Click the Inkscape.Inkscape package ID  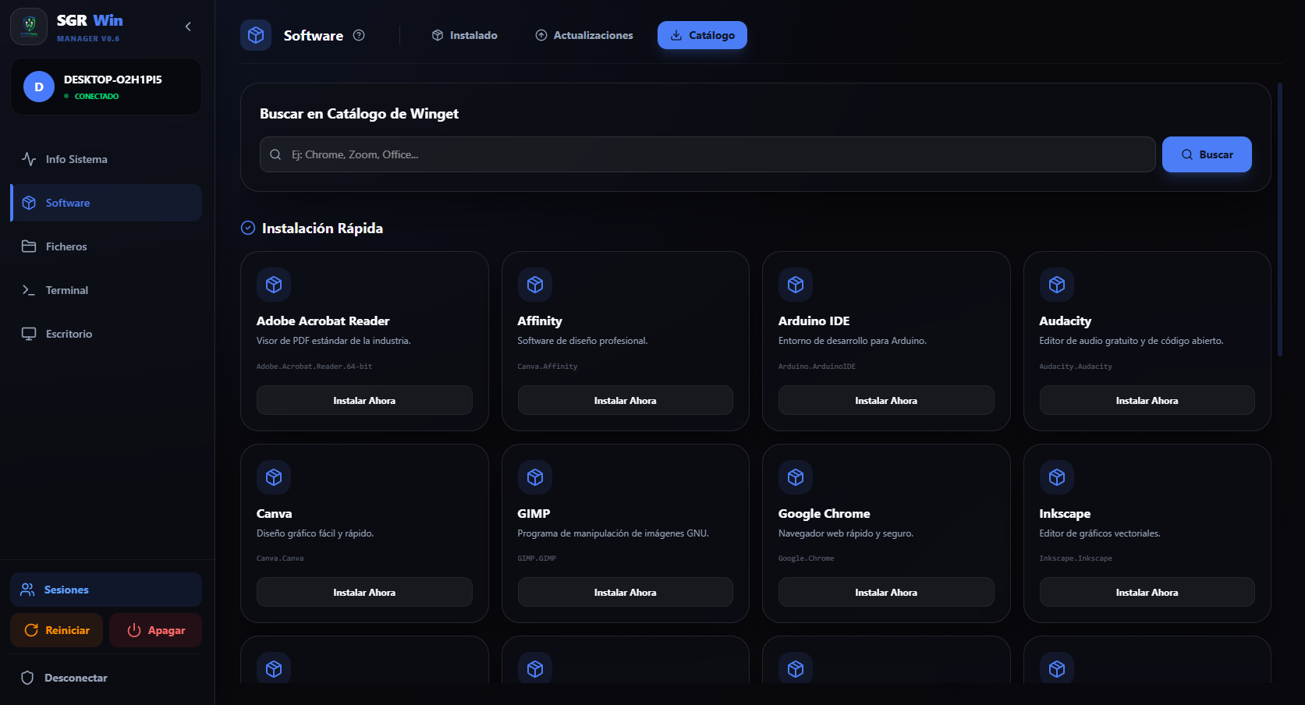click(1076, 558)
